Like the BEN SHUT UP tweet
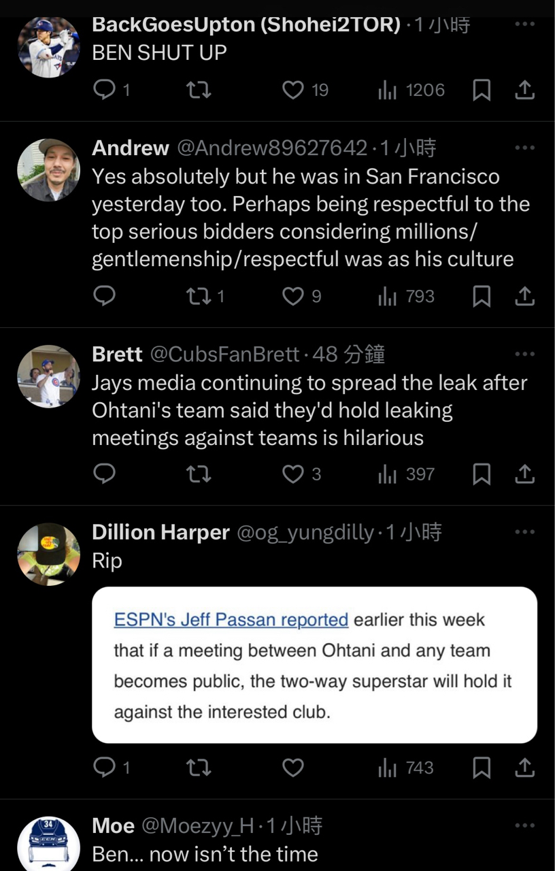Image resolution: width=555 pixels, height=871 pixels. click(x=293, y=91)
